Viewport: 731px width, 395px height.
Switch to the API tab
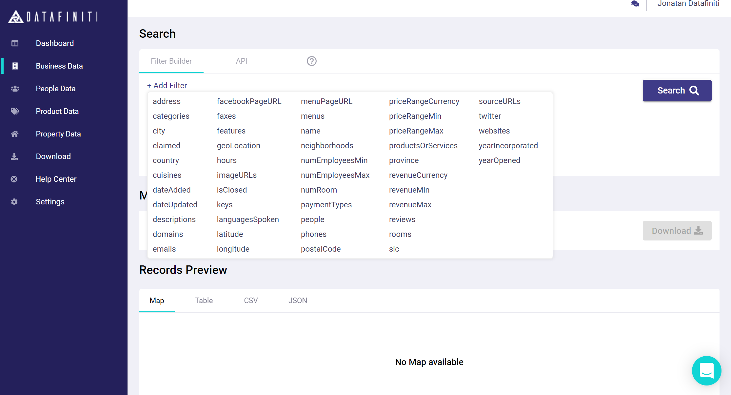point(241,61)
